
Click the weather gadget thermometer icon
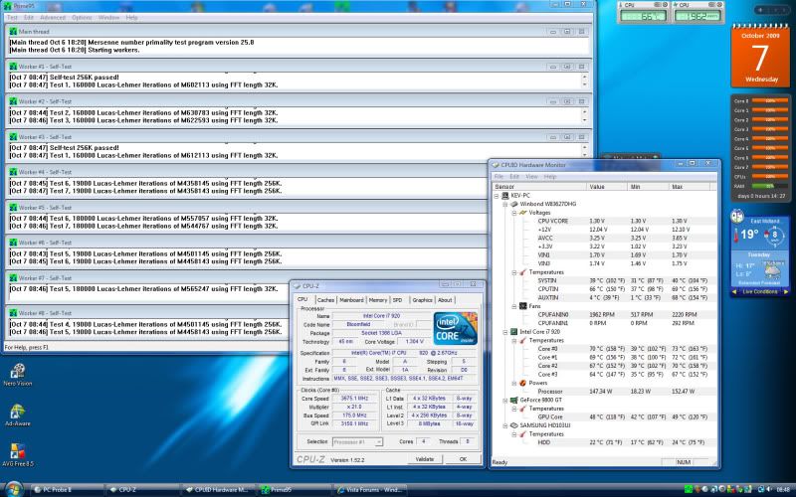(736, 236)
